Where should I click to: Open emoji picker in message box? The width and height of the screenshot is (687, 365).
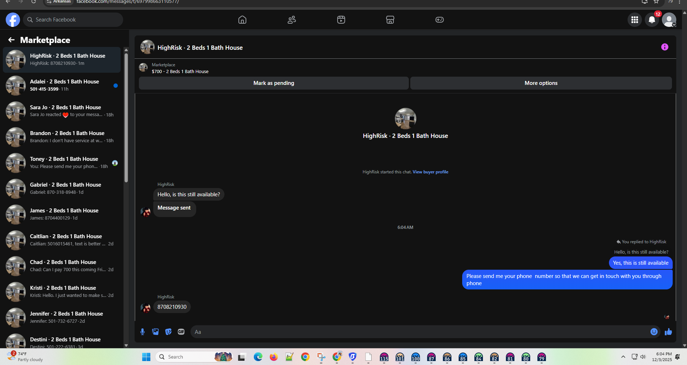pos(654,332)
